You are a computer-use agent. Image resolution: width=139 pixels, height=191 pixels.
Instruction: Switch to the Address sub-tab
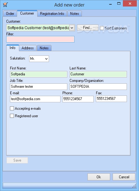pos(28,48)
